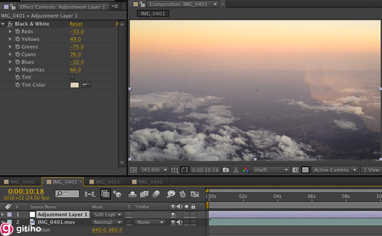Switch to the IMG_0400 timeline tab
Image resolution: width=382 pixels, height=236 pixels.
point(22,182)
